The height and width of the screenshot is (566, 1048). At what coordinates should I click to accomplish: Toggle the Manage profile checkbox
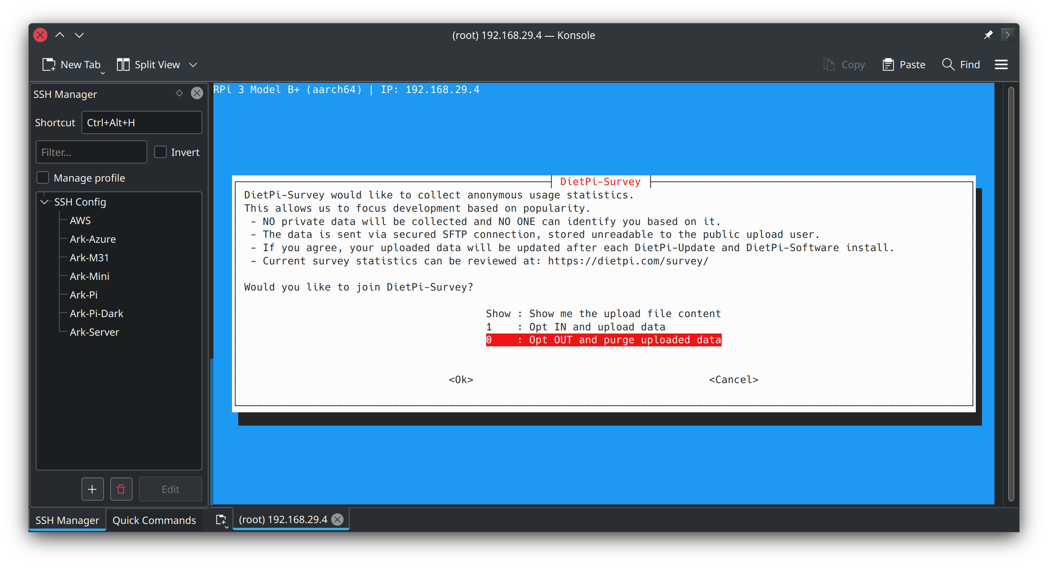[x=43, y=178]
